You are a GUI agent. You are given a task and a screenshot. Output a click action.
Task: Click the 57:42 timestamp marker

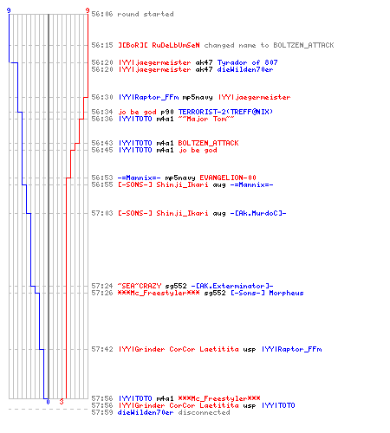point(102,349)
